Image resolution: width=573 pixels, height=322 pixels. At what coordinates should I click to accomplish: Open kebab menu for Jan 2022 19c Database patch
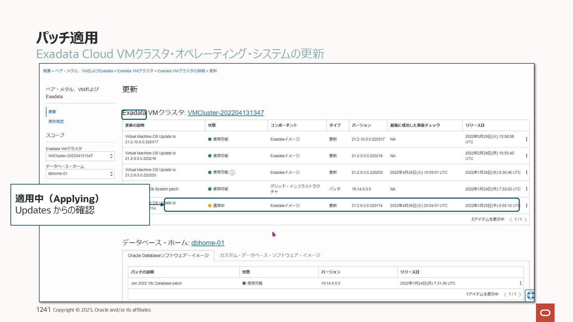pyautogui.click(x=520, y=283)
